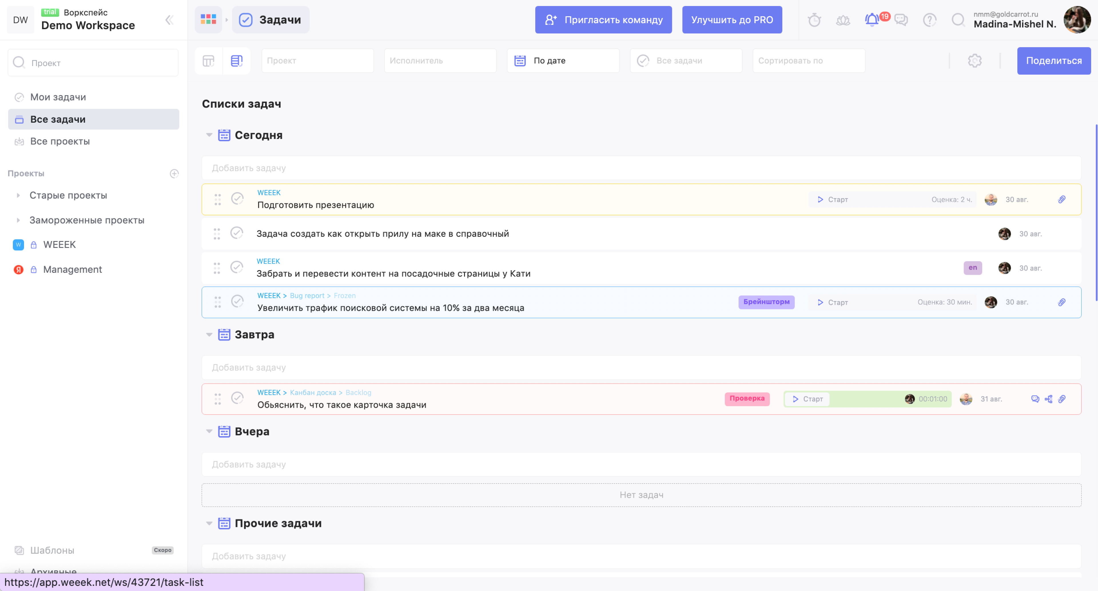Open the По дате grouping dropdown
The image size is (1098, 591).
pyautogui.click(x=563, y=61)
